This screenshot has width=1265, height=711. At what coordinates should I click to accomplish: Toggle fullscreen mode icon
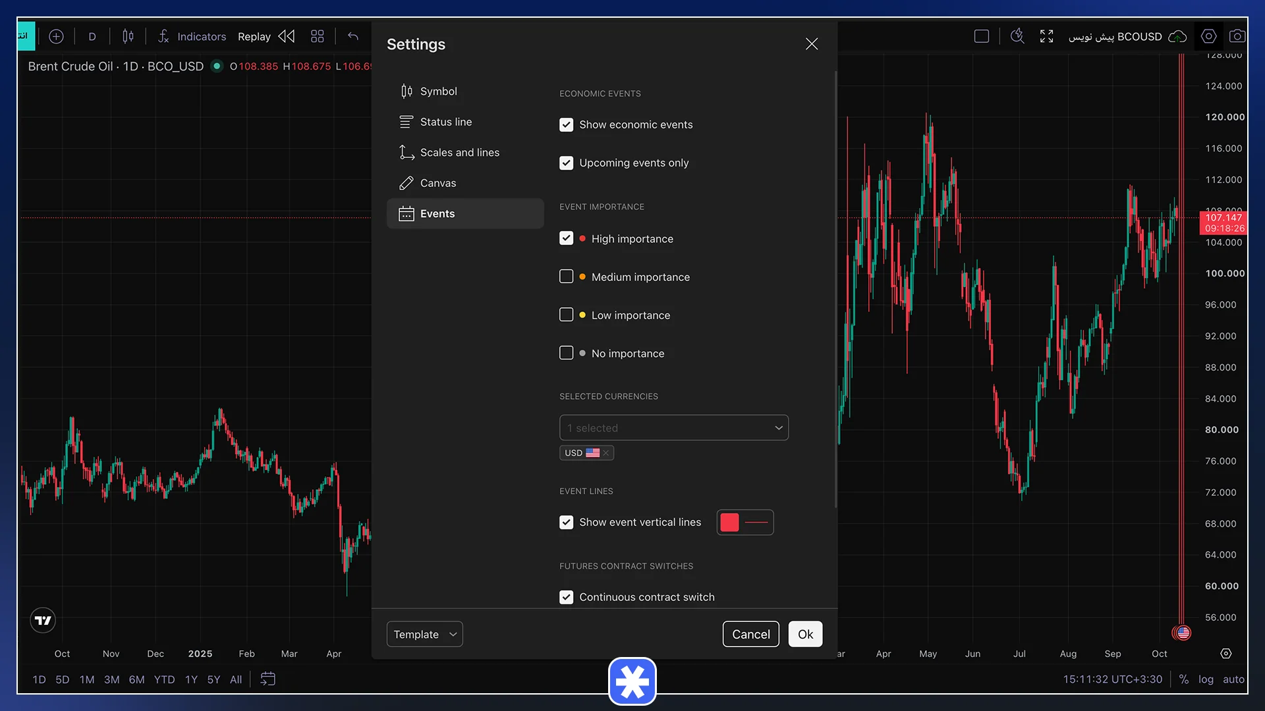point(1046,36)
